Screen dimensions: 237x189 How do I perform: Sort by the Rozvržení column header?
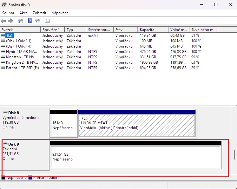tap(53, 30)
